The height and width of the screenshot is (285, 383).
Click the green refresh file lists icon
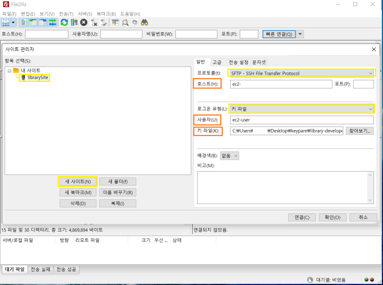pos(64,23)
